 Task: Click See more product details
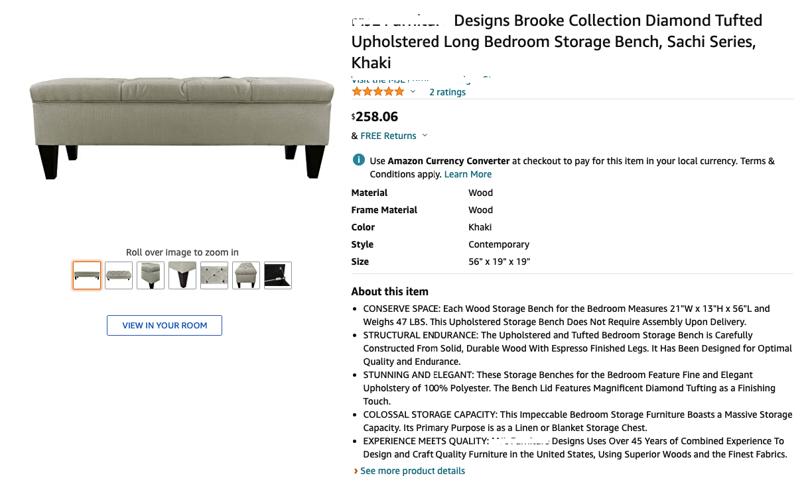point(413,471)
